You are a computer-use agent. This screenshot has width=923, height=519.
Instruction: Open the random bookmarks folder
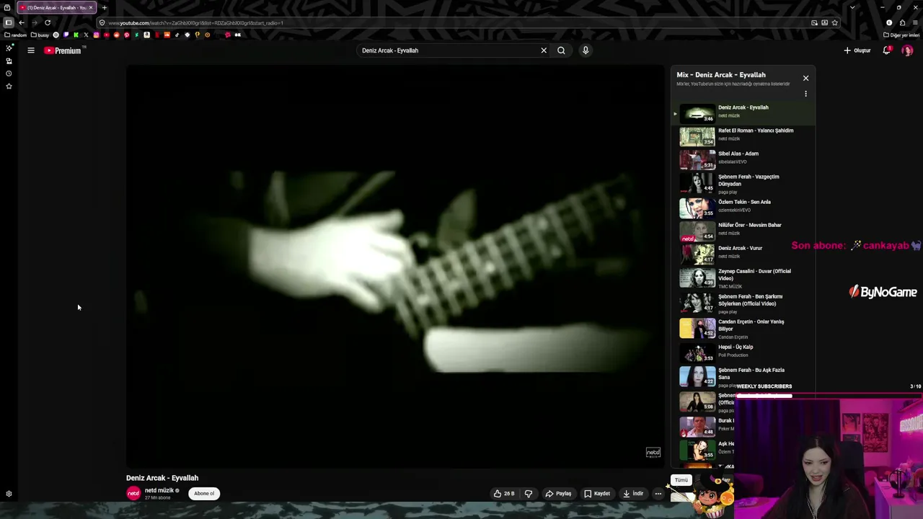16,35
